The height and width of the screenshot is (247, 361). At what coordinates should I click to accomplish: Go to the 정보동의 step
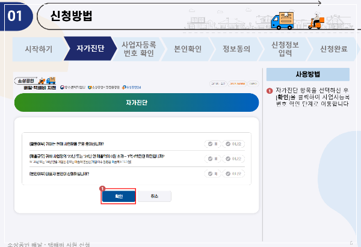(x=236, y=49)
